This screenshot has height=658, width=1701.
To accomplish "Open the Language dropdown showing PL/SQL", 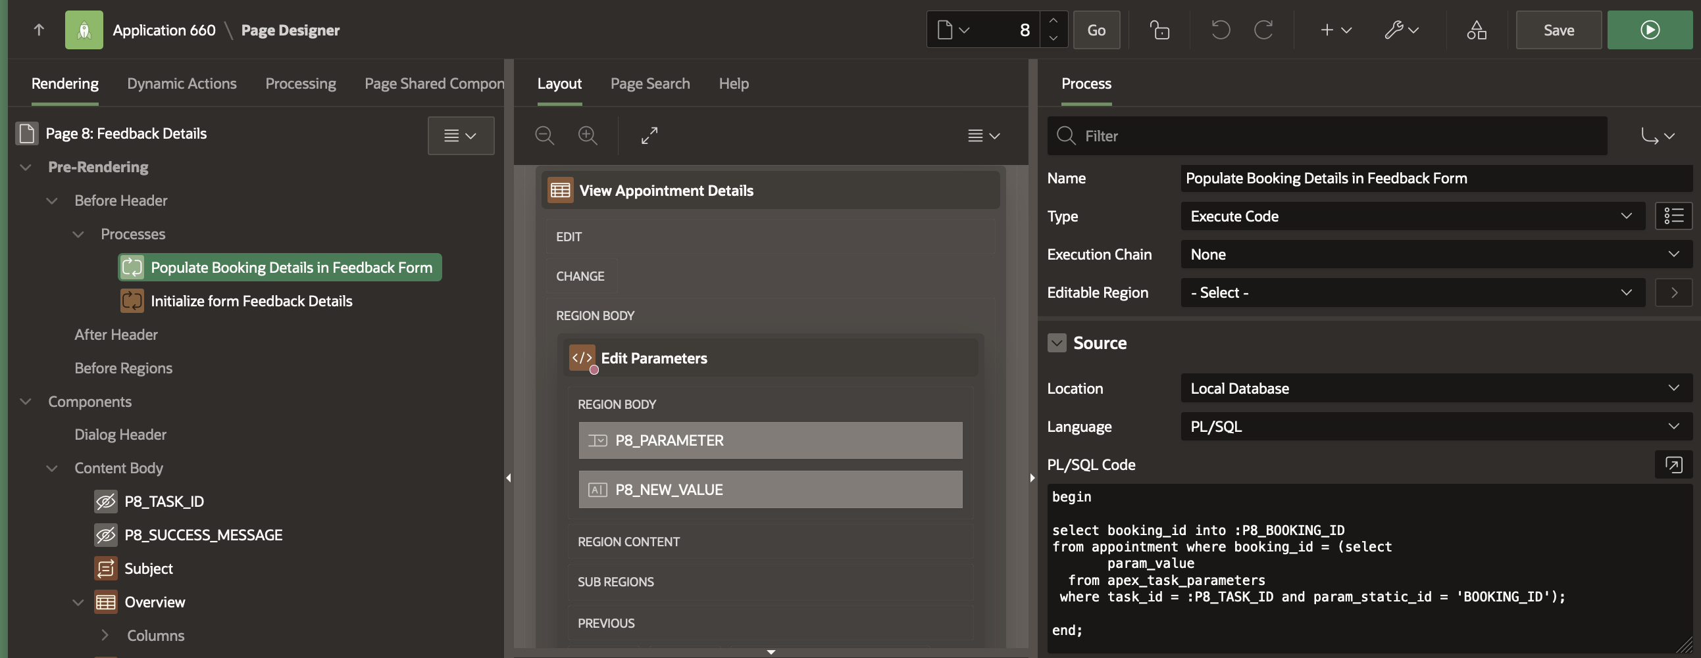I will (1436, 427).
